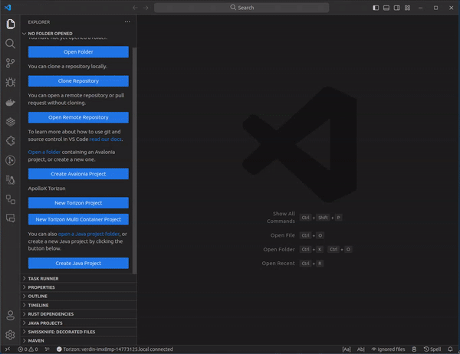Viewport: 460px width, 354px height.
Task: Open notifications bell in status bar
Action: click(x=450, y=349)
